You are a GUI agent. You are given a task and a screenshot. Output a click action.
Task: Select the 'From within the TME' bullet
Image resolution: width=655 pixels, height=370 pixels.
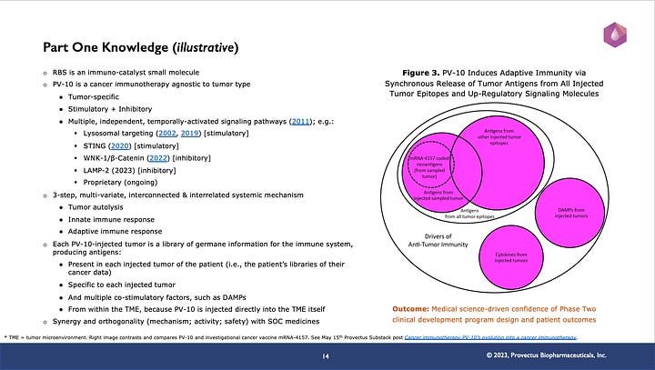[x=196, y=309]
